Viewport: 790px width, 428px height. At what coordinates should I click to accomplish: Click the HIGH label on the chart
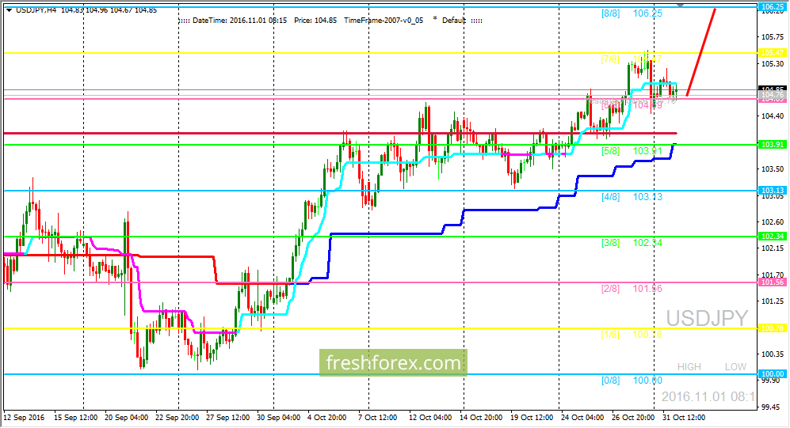pos(689,367)
